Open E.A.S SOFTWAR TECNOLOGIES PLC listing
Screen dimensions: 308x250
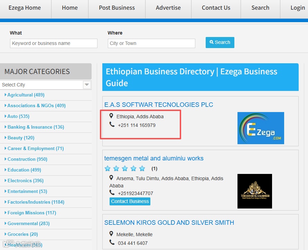(159, 104)
